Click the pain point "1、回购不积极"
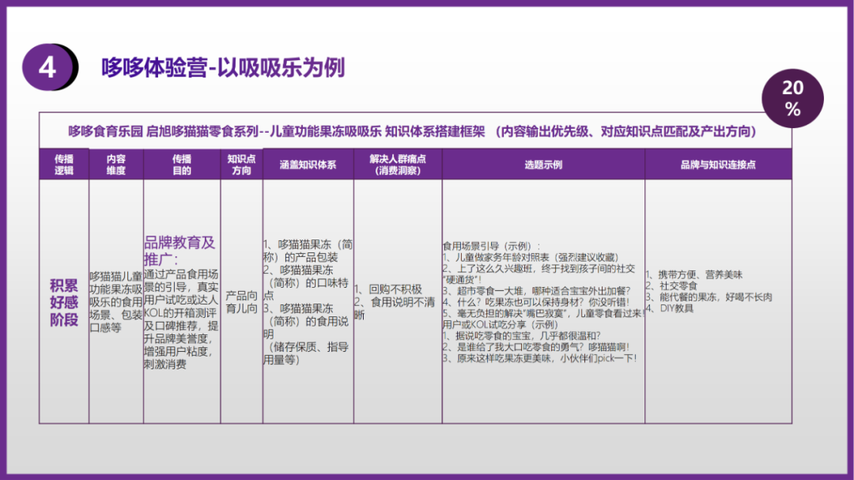Image resolution: width=854 pixels, height=480 pixels. (x=388, y=289)
